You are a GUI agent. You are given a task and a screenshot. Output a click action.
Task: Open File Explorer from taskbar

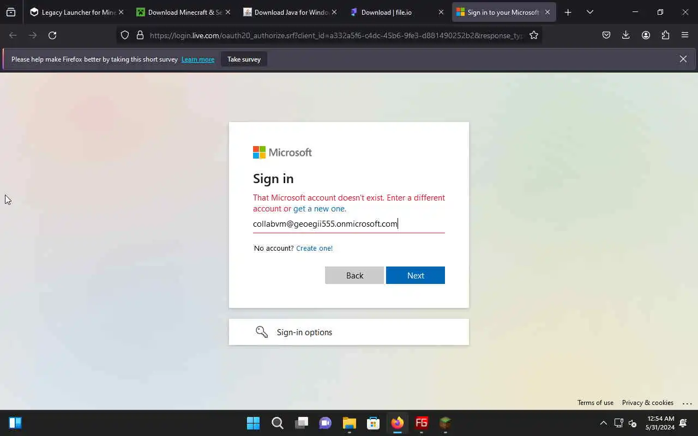point(350,423)
